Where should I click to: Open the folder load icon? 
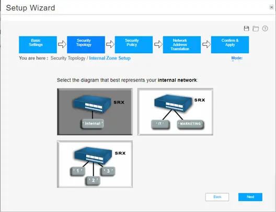tap(256, 29)
